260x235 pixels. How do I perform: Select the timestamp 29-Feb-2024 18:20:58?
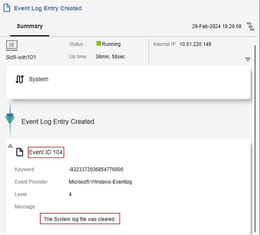coord(216,26)
